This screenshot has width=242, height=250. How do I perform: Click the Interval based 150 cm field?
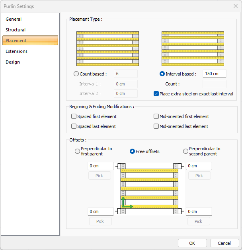(x=214, y=74)
